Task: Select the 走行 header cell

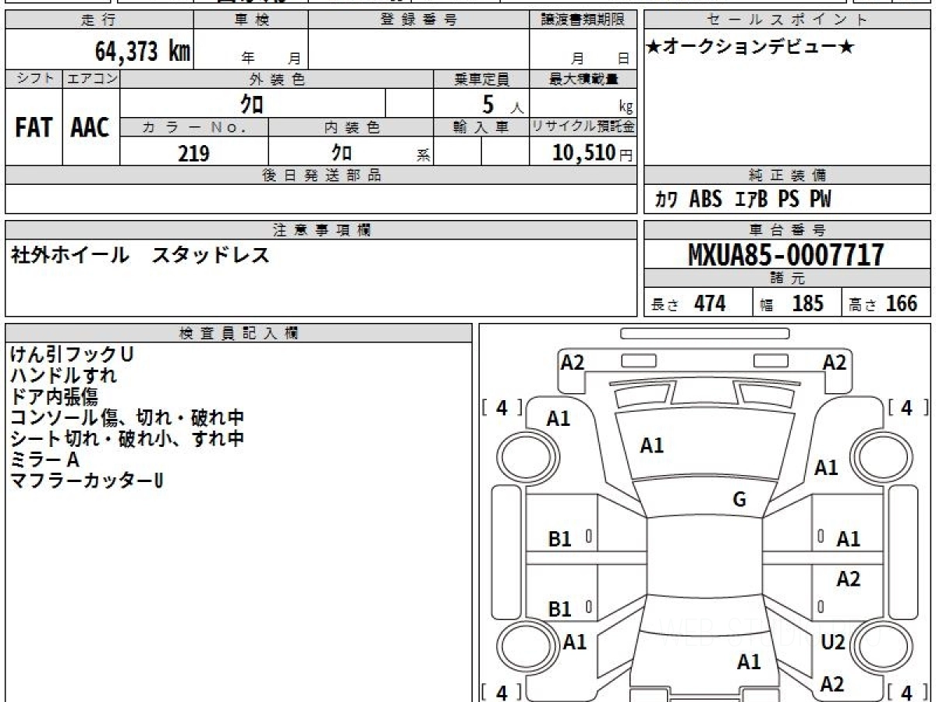Action: point(99,20)
